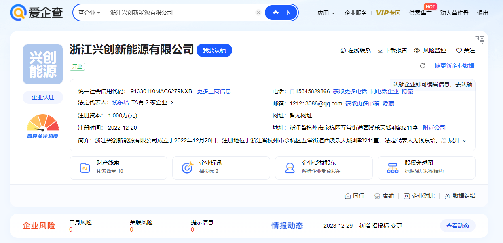Click the 下载报告 download icon
This screenshot has height=243, width=503.
point(380,51)
